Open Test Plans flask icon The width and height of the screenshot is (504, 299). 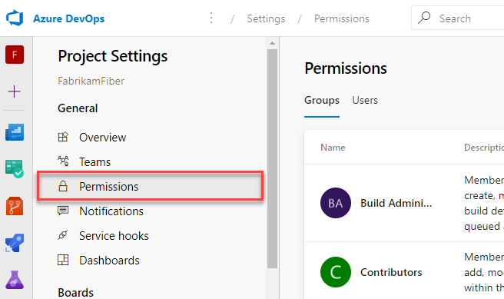coord(15,280)
